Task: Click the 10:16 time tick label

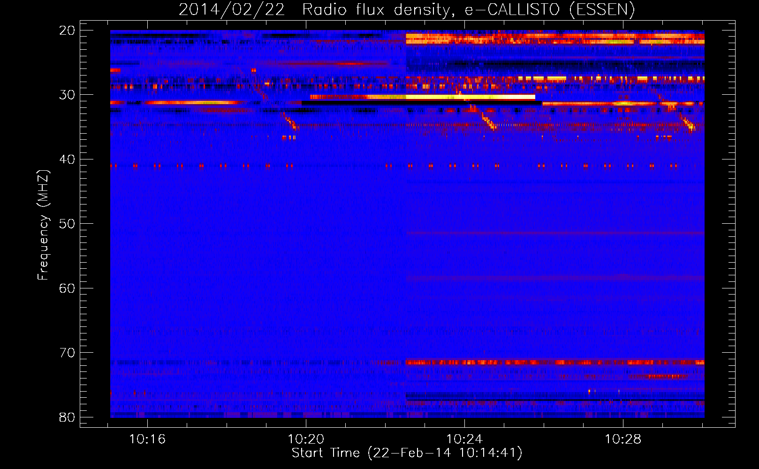Action: point(147,439)
